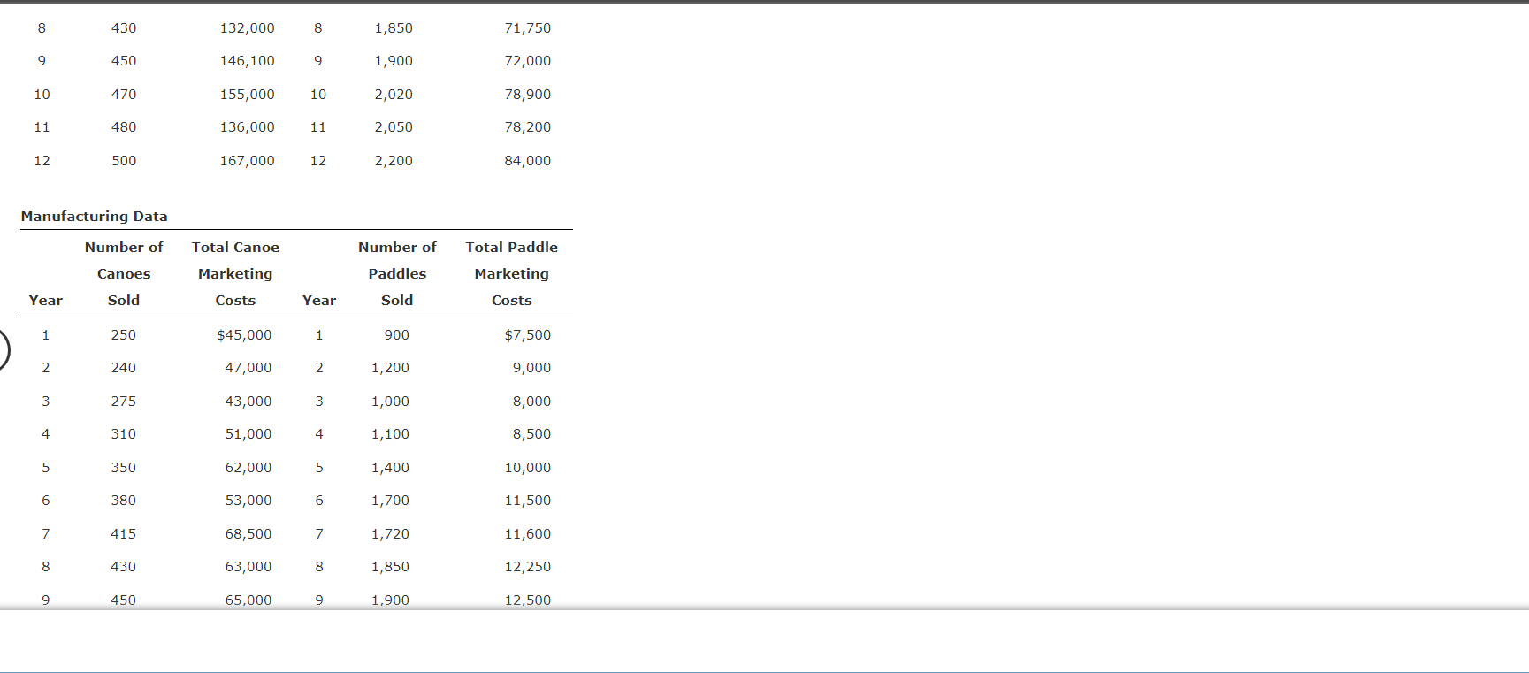Click the cell showing 84,000
1529x673 pixels.
[x=528, y=161]
